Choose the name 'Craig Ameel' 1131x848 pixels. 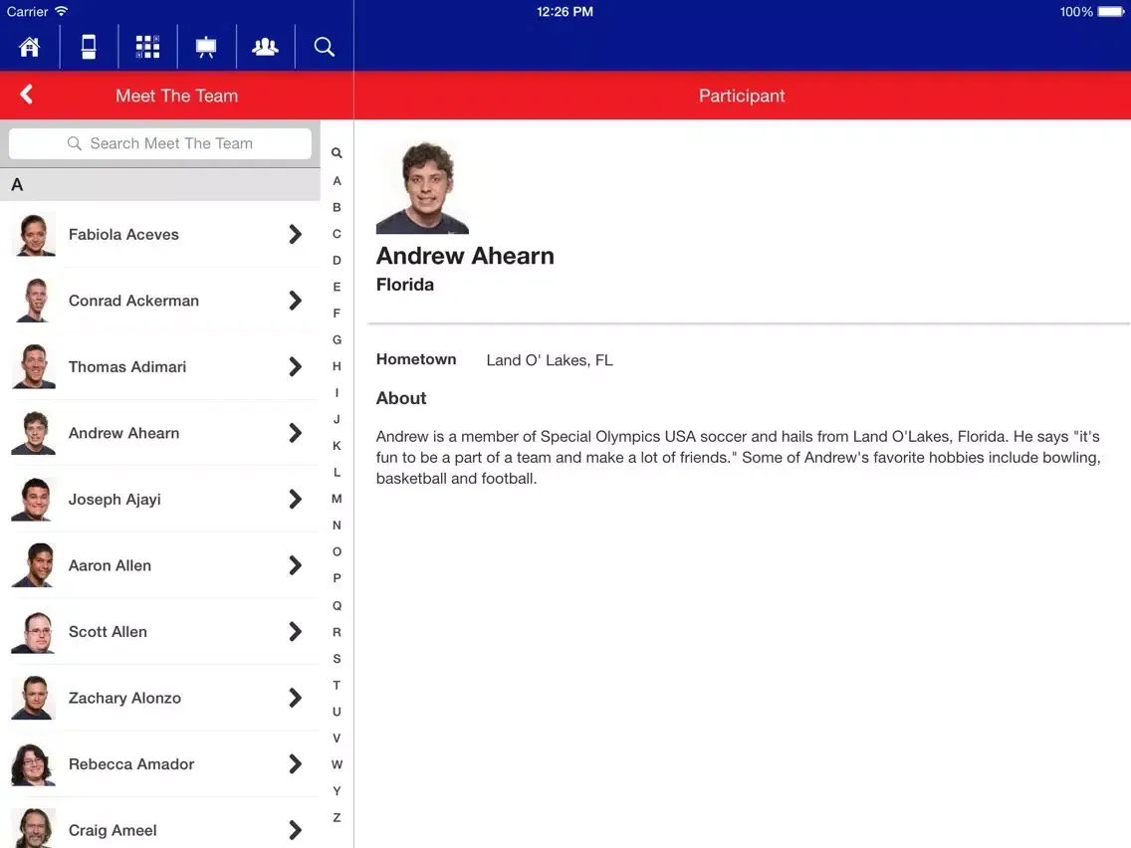113,831
